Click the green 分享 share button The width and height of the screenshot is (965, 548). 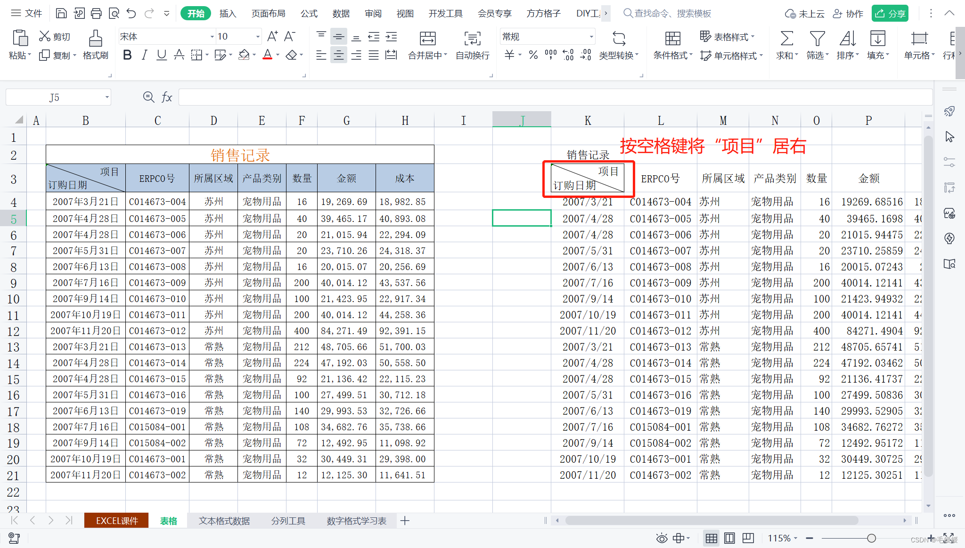click(x=890, y=13)
